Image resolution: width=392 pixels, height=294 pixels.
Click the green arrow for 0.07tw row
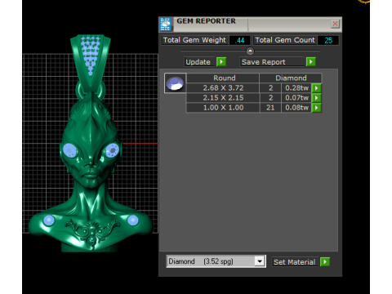click(x=316, y=98)
